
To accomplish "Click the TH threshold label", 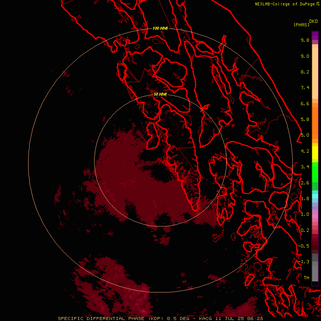I will (306, 278).
